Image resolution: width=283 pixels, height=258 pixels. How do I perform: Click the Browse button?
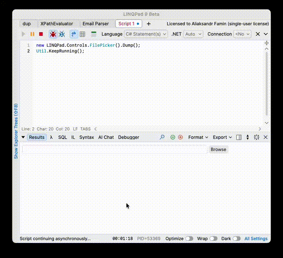click(218, 149)
